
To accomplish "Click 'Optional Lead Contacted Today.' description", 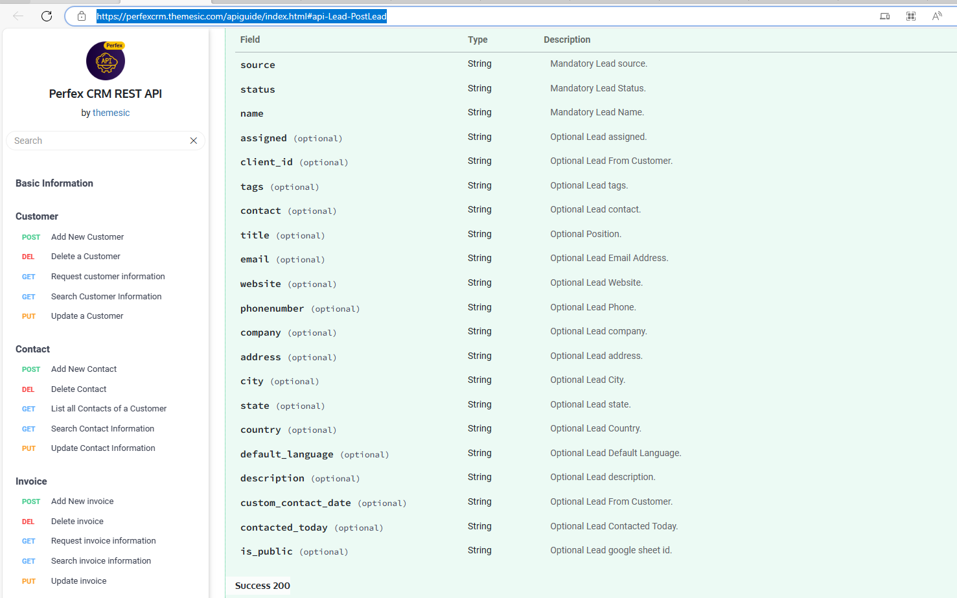I will click(x=614, y=526).
